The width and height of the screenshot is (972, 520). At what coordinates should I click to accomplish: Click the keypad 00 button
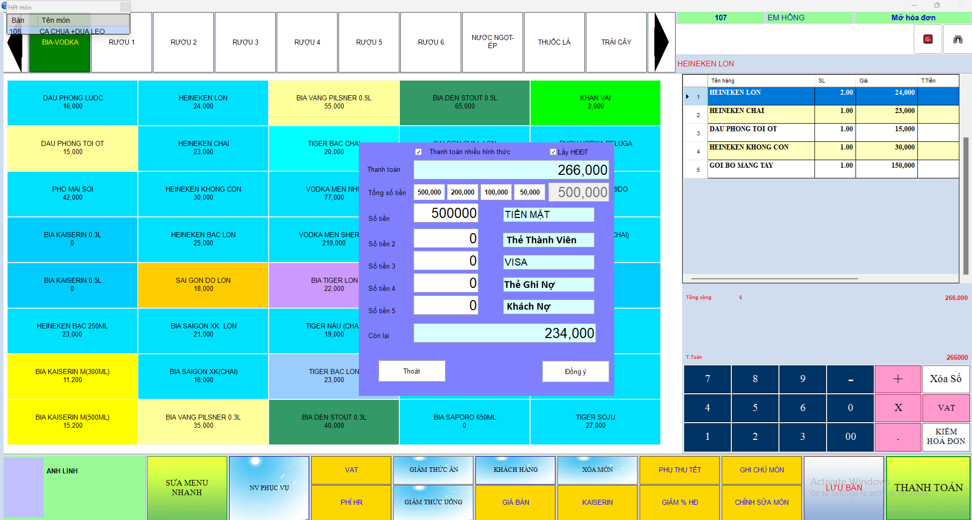point(850,437)
